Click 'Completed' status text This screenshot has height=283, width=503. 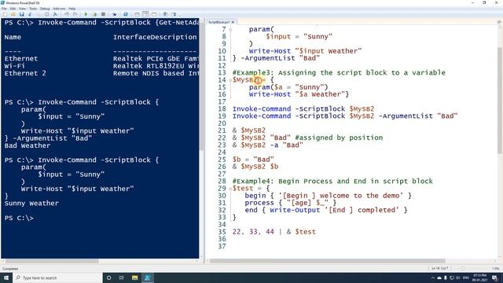pyautogui.click(x=10, y=269)
